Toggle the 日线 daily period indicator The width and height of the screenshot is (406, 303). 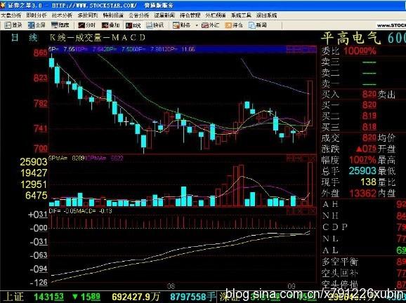pyautogui.click(x=24, y=38)
